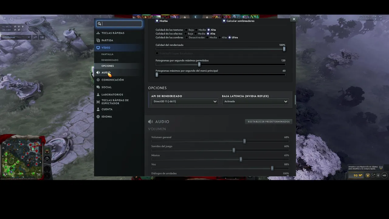Click inside the settings search field
This screenshot has height=219, width=389.
click(119, 24)
